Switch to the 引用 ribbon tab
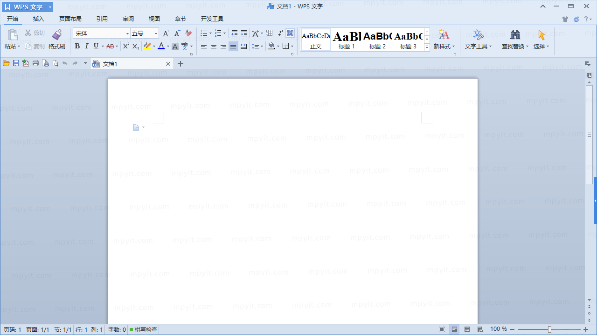 [x=102, y=19]
